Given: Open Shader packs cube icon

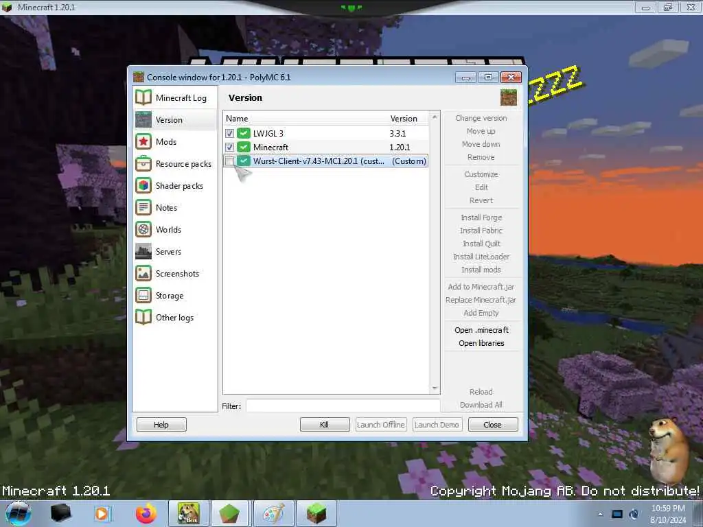Looking at the screenshot, I should tap(143, 185).
